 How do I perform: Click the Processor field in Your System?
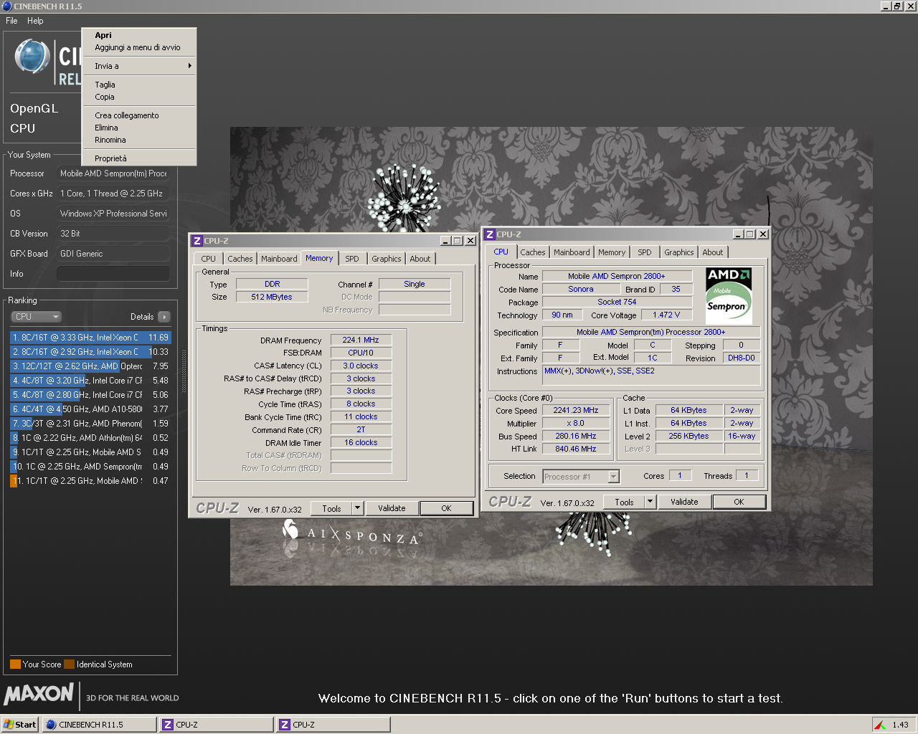pos(113,173)
